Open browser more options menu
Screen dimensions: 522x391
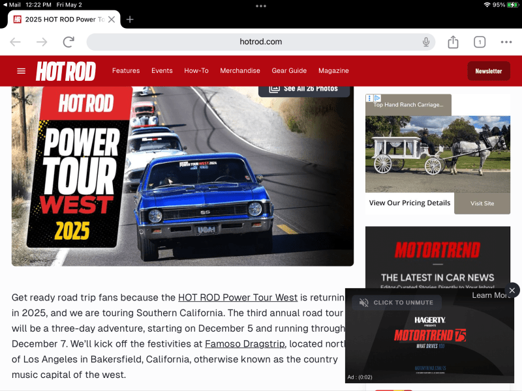coord(506,42)
